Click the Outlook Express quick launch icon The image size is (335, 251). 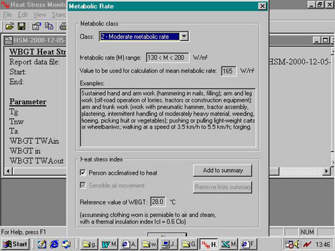[66, 244]
